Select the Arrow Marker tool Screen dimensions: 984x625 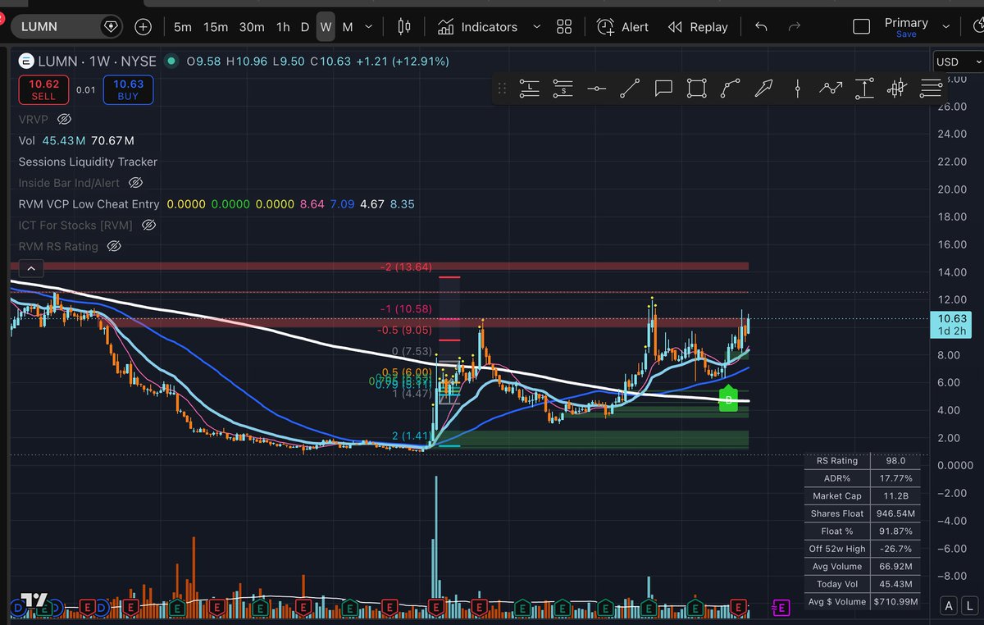coord(763,89)
